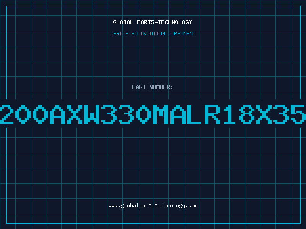Click the .com ending of the website URL
306x229 pixels.
191,206
